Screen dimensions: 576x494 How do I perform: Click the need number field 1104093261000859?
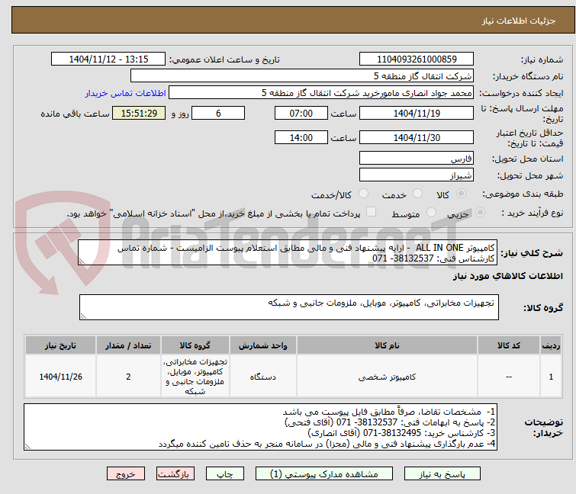417,59
